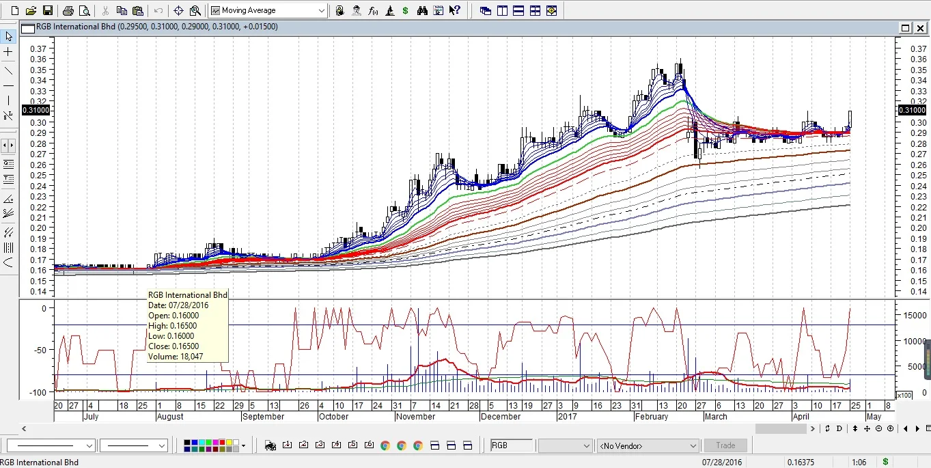Click the Copy icon in the toolbar
Image resolution: width=931 pixels, height=468 pixels.
(x=122, y=11)
